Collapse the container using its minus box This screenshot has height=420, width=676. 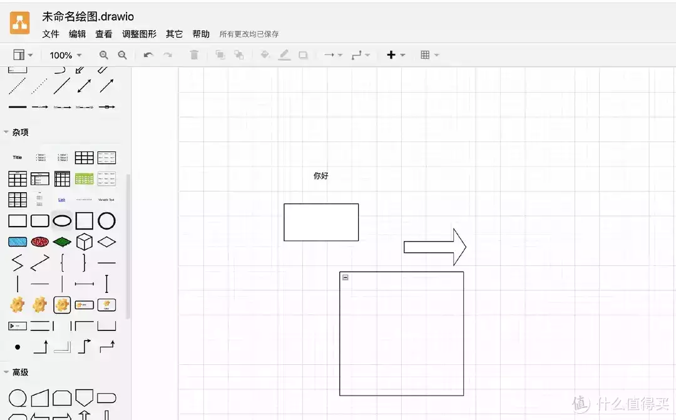[346, 277]
